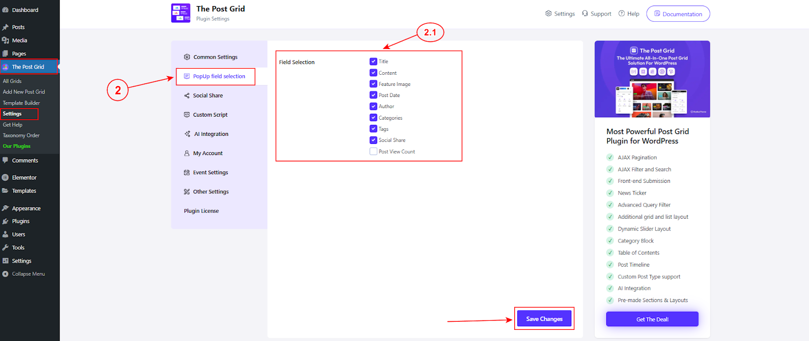Screen dimensions: 809x341
Task: Uncheck the Content field checkbox
Action: coord(373,73)
